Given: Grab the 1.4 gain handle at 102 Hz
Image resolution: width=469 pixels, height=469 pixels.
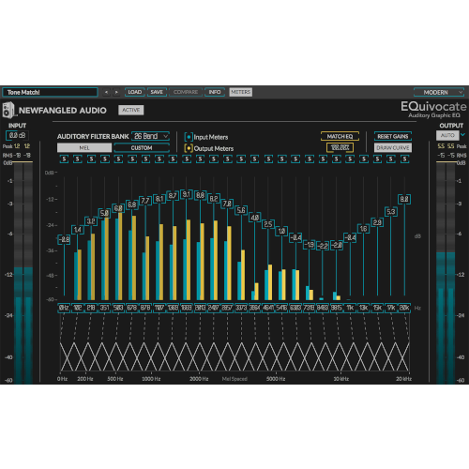Looking at the screenshot, I should pyautogui.click(x=78, y=230).
